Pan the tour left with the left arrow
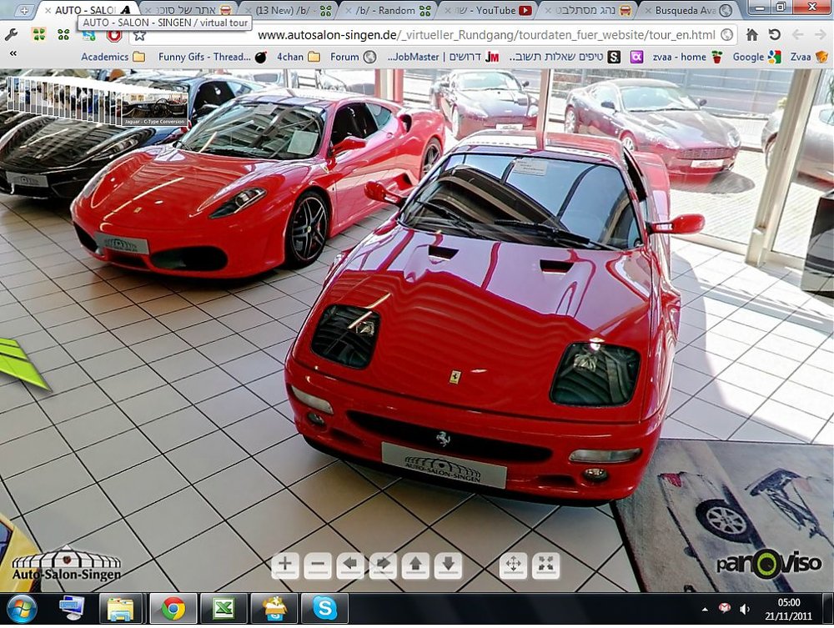 pyautogui.click(x=350, y=565)
